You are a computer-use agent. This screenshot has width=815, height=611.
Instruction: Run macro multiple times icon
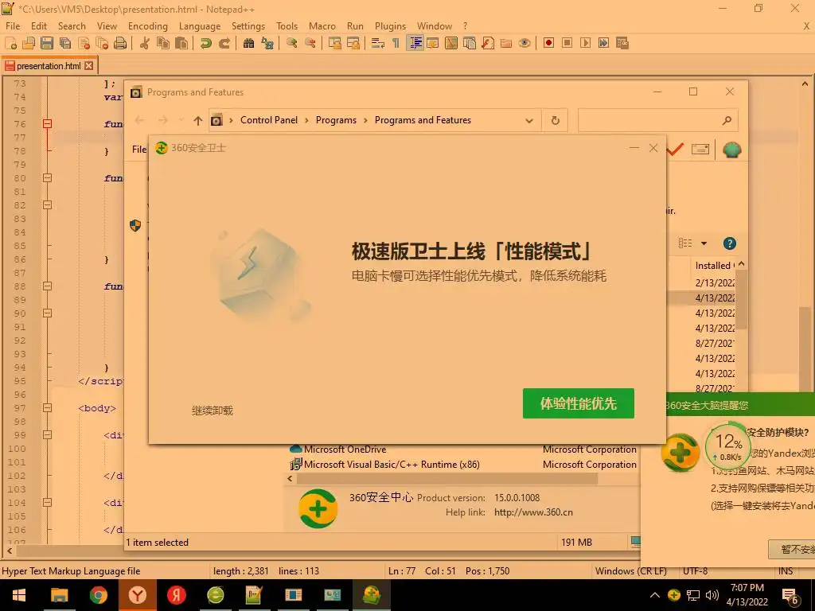[x=603, y=43]
